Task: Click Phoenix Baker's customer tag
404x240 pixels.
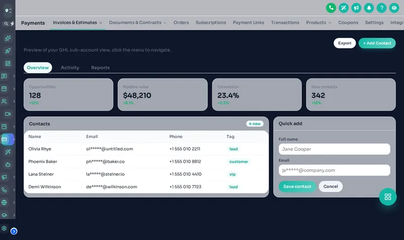Action: (x=238, y=162)
